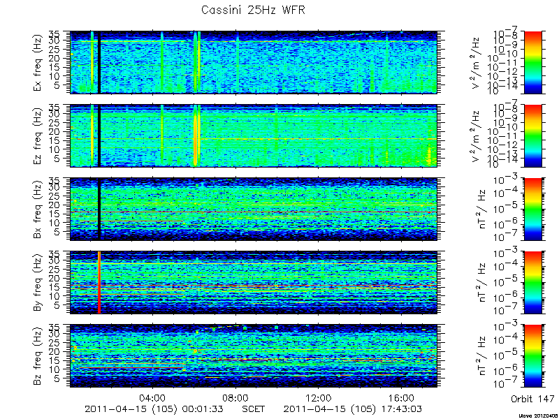Screen dimensions: 559x419
Task: Click inside the Bz spectrogram panel
Action: [254, 356]
